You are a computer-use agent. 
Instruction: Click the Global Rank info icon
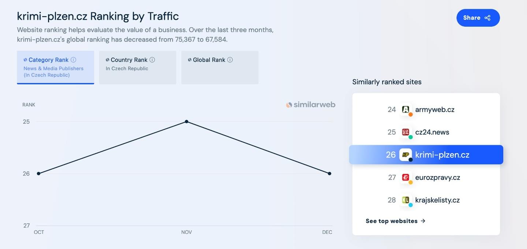230,60
